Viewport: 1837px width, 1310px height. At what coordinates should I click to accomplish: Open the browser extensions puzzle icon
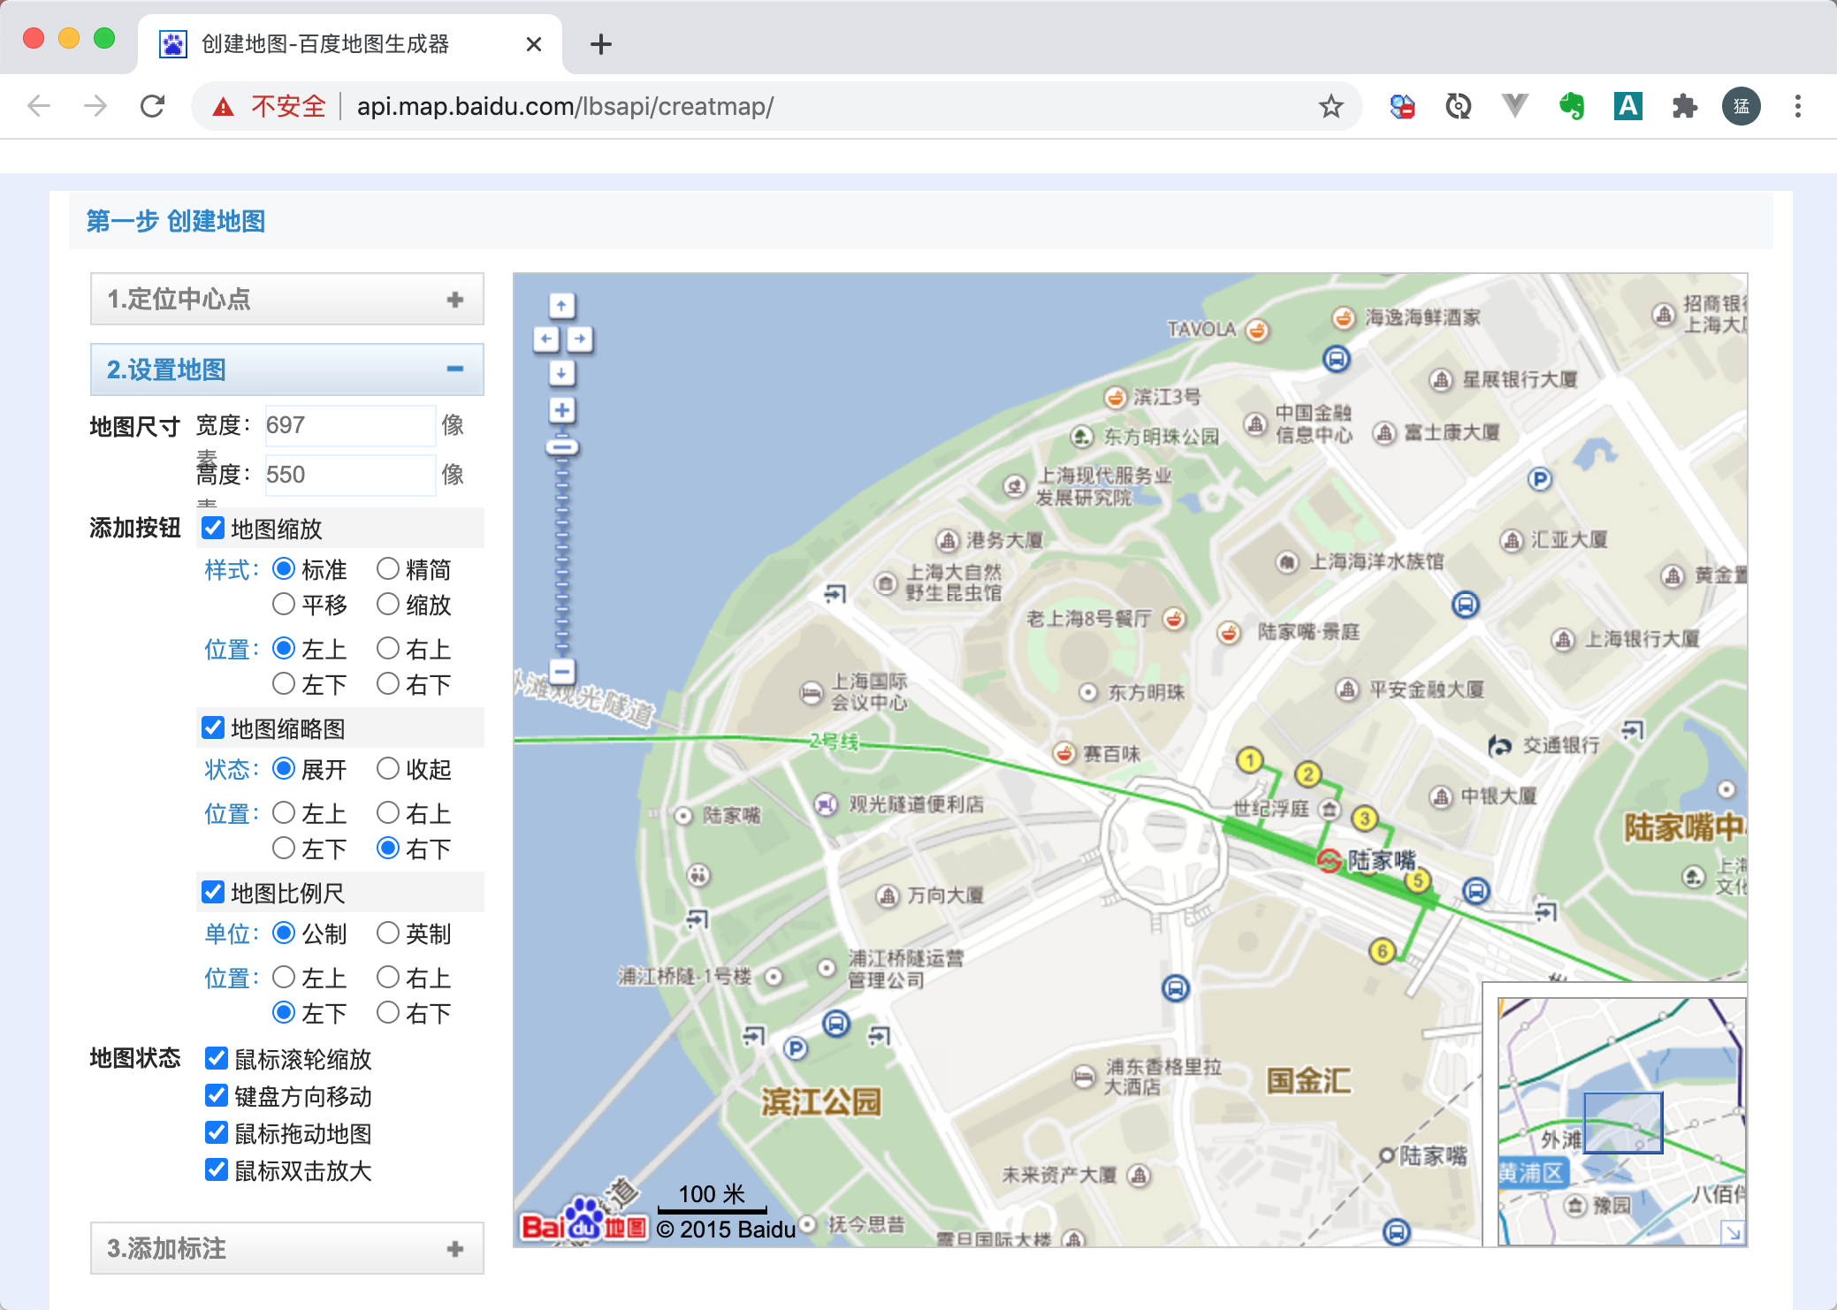[1684, 107]
